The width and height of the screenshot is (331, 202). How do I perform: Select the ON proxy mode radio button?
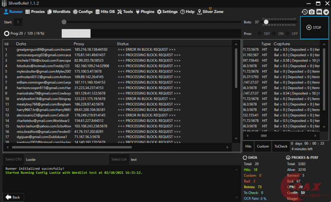[x=275, y=34]
